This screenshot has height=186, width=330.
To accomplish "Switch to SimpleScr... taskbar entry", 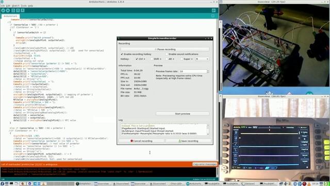I will [x=84, y=184].
